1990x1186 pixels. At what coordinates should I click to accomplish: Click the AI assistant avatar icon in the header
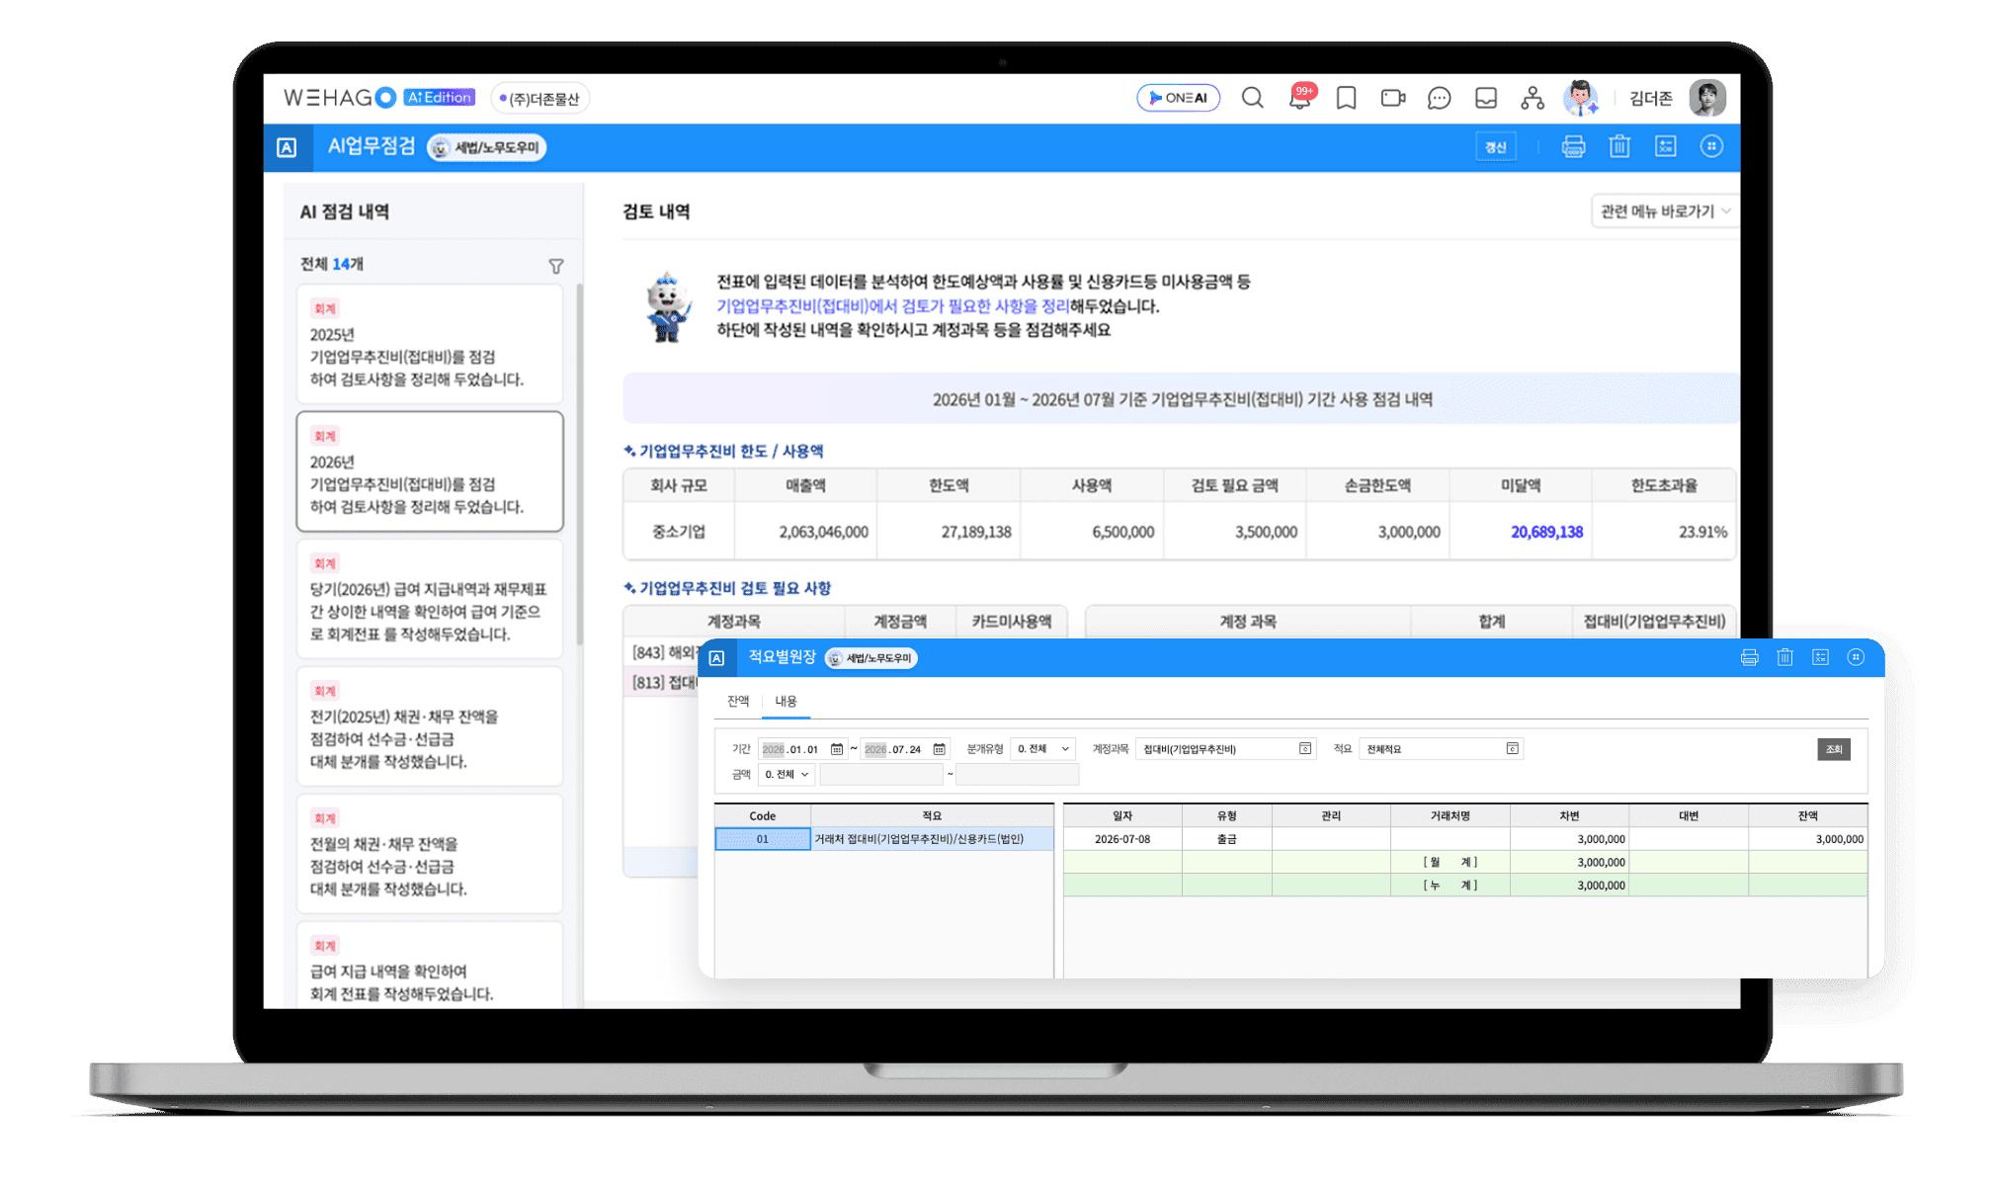click(1581, 98)
